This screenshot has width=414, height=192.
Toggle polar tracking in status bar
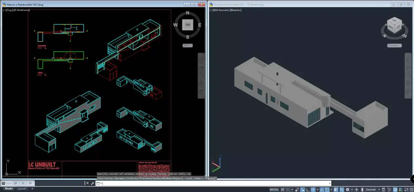coord(313,189)
